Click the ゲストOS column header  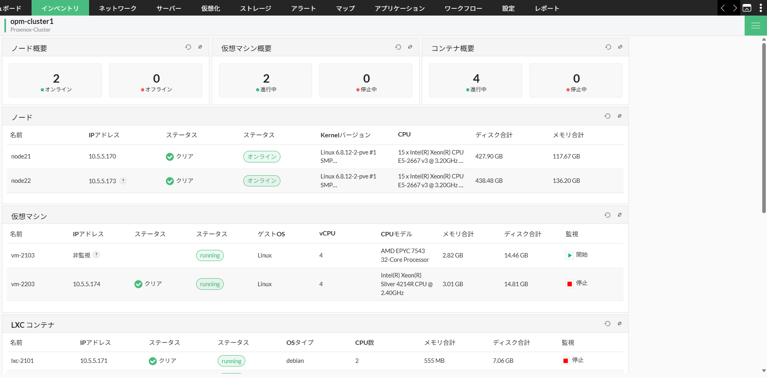271,234
